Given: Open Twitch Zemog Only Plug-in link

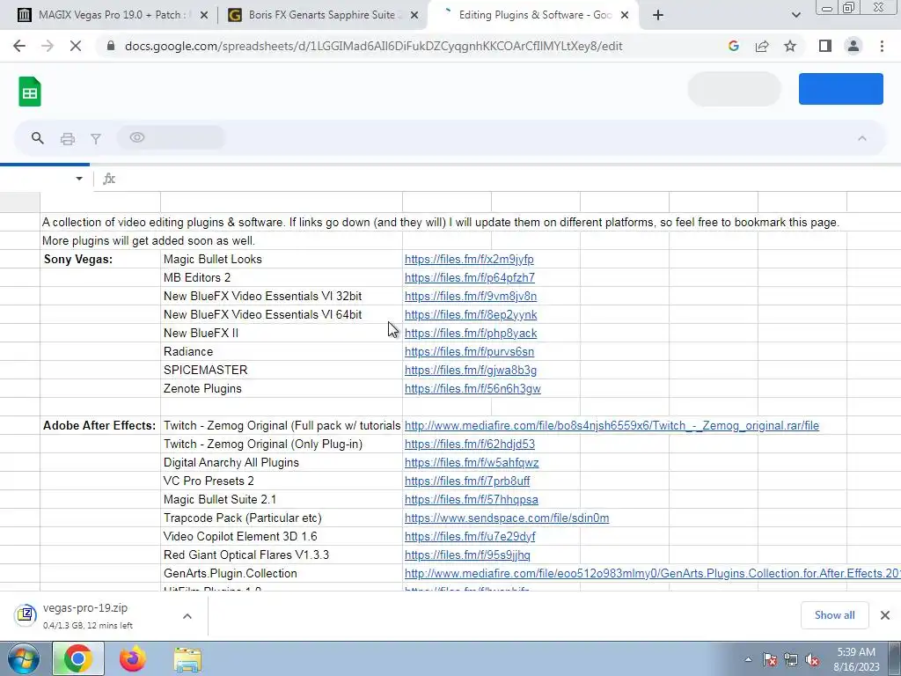Looking at the screenshot, I should (470, 444).
